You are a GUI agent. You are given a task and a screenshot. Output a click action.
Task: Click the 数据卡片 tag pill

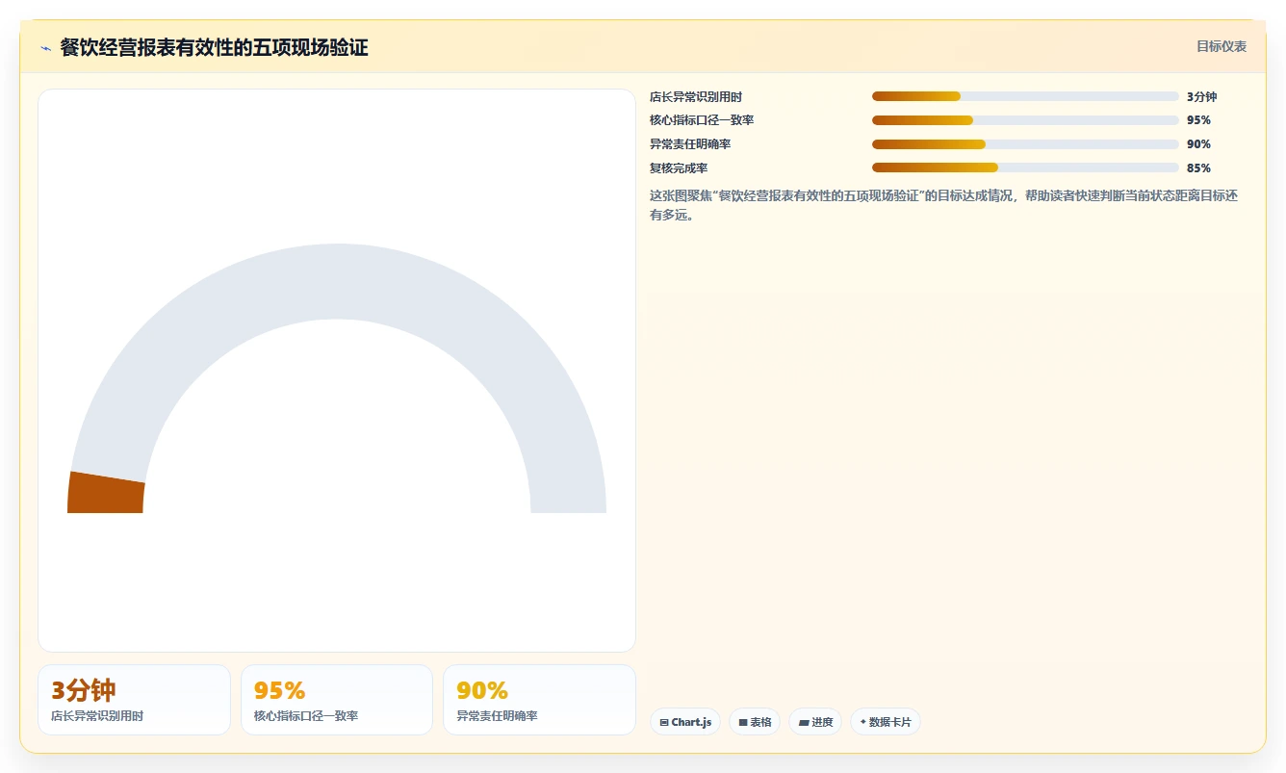point(886,722)
